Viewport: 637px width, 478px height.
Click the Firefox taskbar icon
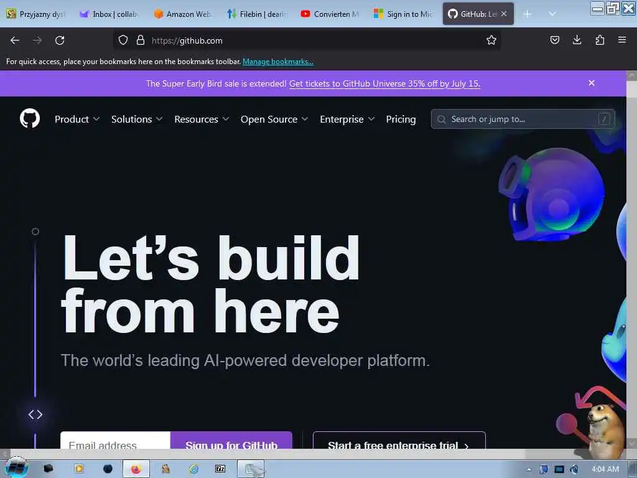coord(136,469)
